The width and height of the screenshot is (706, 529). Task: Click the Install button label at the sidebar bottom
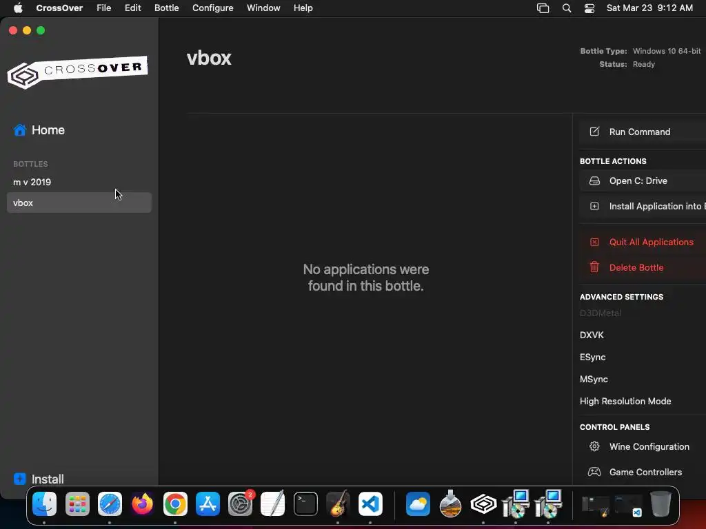click(48, 479)
